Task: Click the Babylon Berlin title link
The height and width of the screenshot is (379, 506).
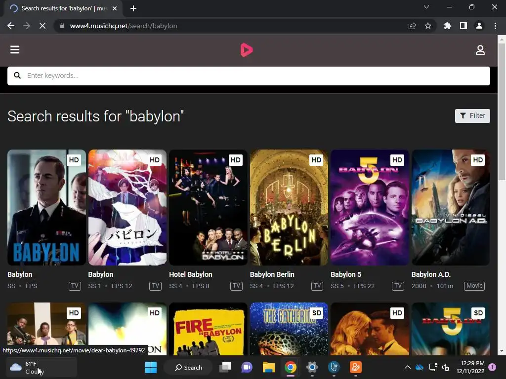Action: 272,274
